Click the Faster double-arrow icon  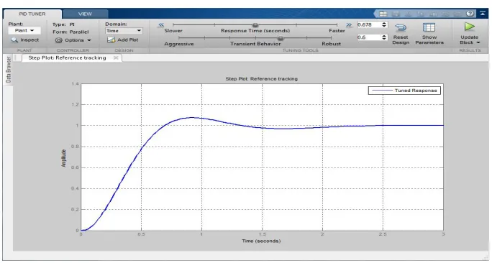tap(349, 24)
